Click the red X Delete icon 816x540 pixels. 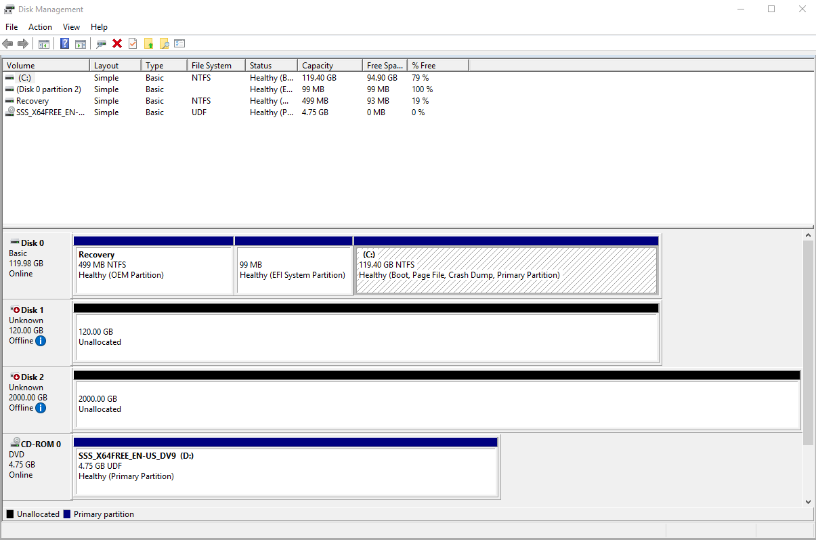tap(117, 43)
